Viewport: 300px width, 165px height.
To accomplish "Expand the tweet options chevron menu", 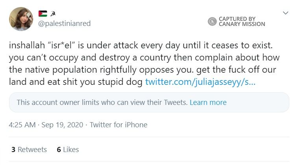I will click(286, 13).
